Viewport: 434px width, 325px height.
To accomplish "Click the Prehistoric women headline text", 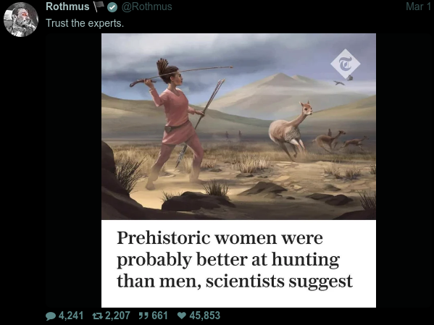I will (x=235, y=259).
